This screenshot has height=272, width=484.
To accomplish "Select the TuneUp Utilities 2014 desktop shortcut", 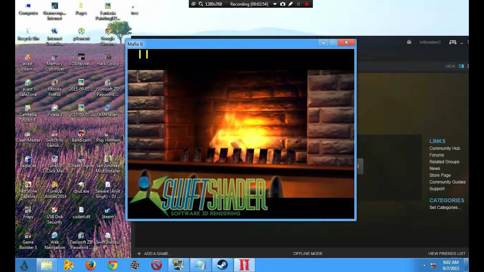I will pyautogui.click(x=55, y=190).
